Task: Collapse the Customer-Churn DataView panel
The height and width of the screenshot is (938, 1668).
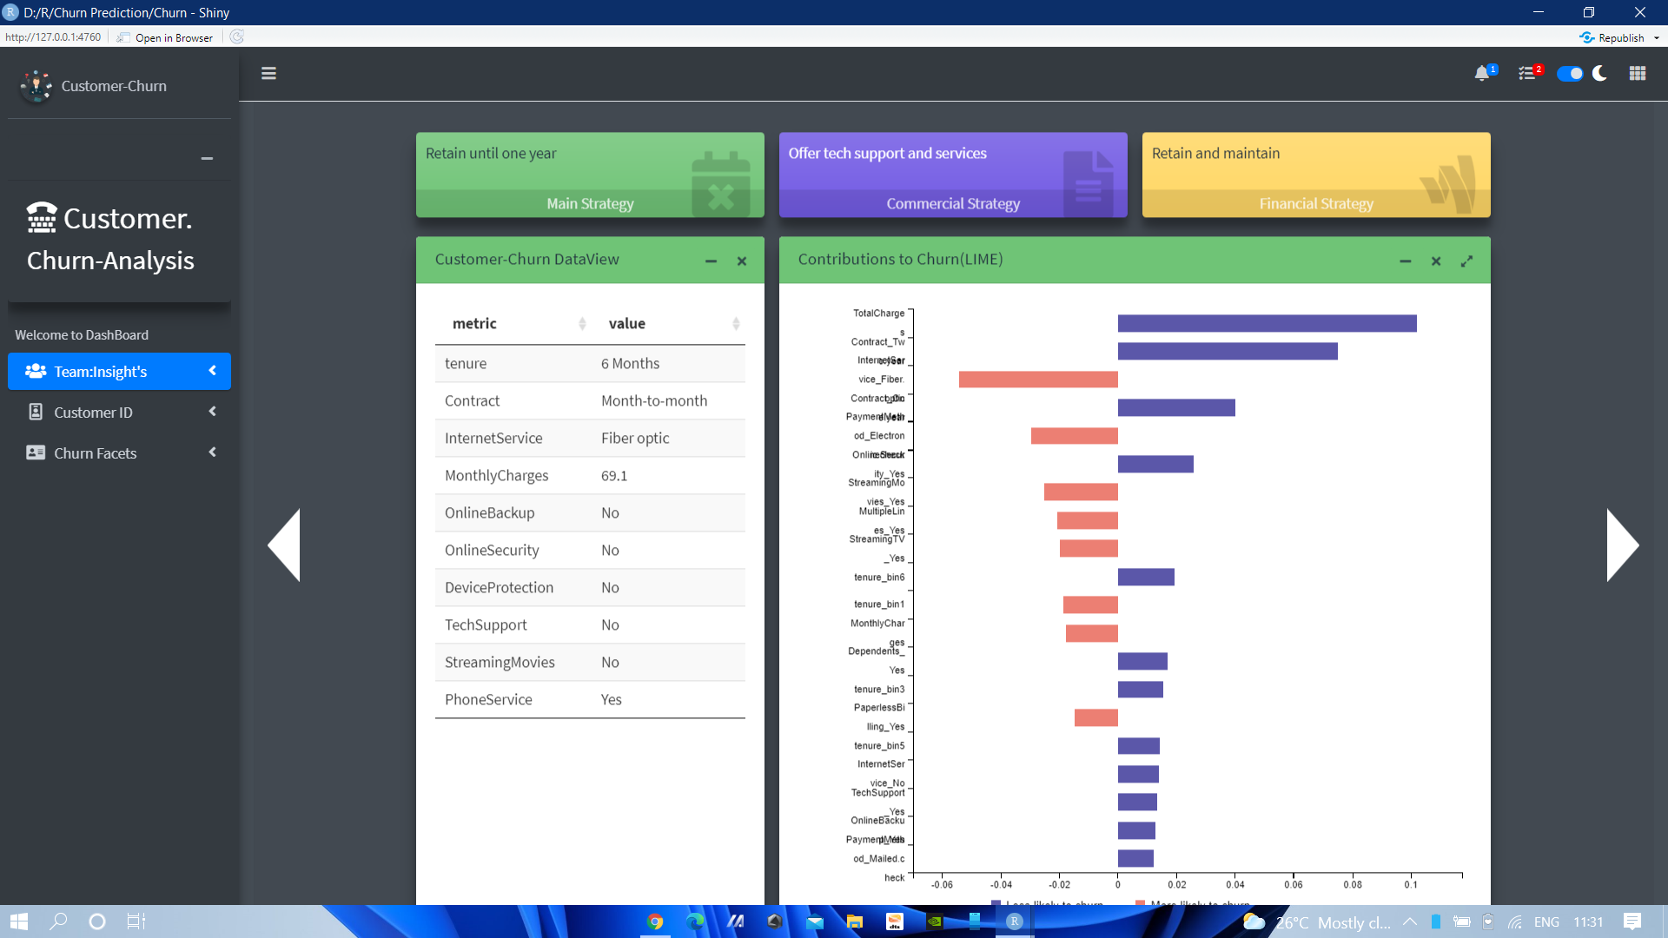Action: [x=711, y=261]
